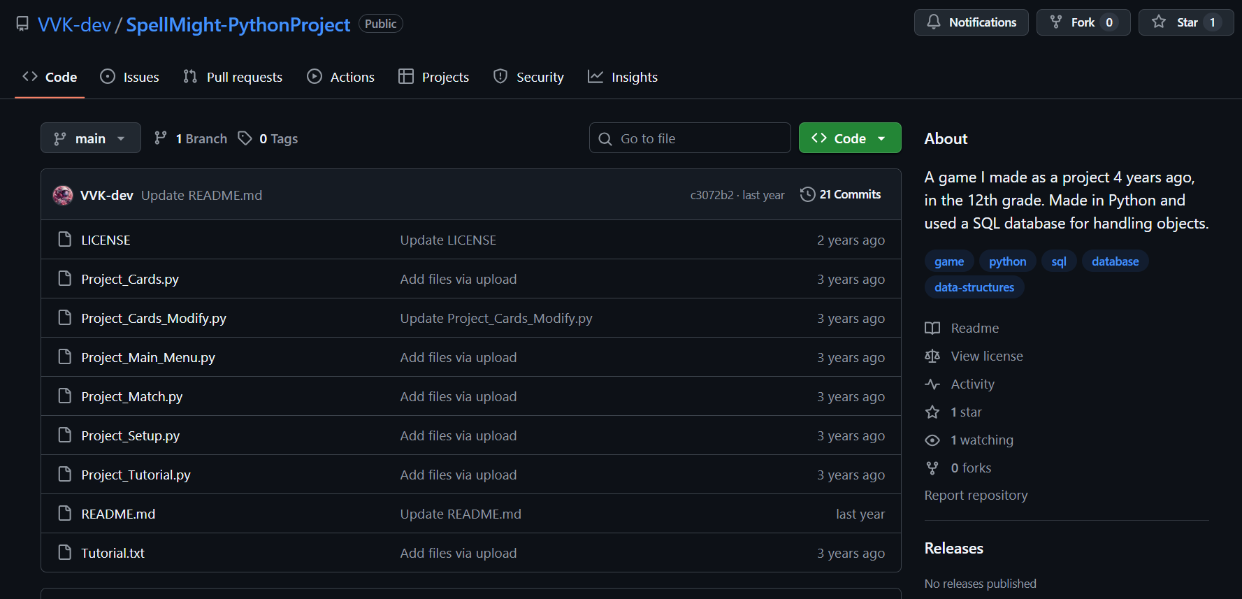Open commit hash c3072b2
Viewport: 1242px width, 599px height.
pos(712,195)
